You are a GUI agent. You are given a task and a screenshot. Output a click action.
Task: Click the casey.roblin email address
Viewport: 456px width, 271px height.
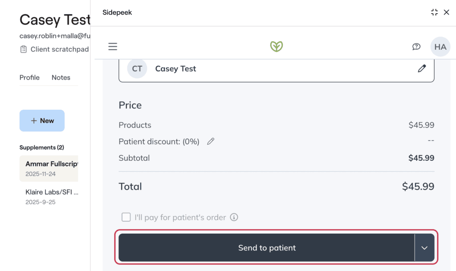click(x=55, y=36)
